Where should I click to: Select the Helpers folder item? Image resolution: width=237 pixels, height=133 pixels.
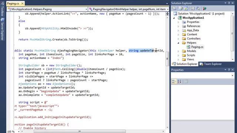point(191,43)
